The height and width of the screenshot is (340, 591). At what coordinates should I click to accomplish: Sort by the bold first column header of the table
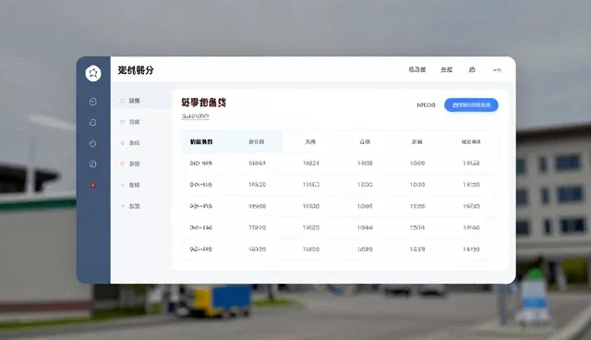[x=201, y=141]
